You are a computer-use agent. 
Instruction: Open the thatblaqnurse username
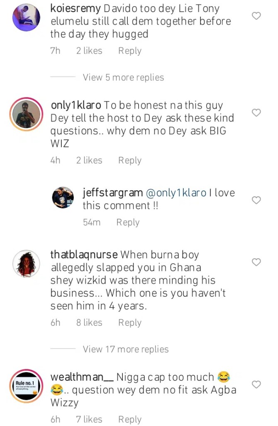pyautogui.click(x=84, y=254)
